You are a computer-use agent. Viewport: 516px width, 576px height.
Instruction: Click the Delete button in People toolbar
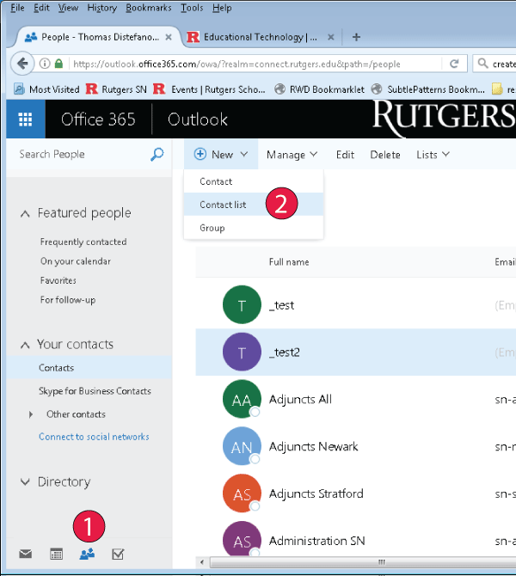(384, 155)
